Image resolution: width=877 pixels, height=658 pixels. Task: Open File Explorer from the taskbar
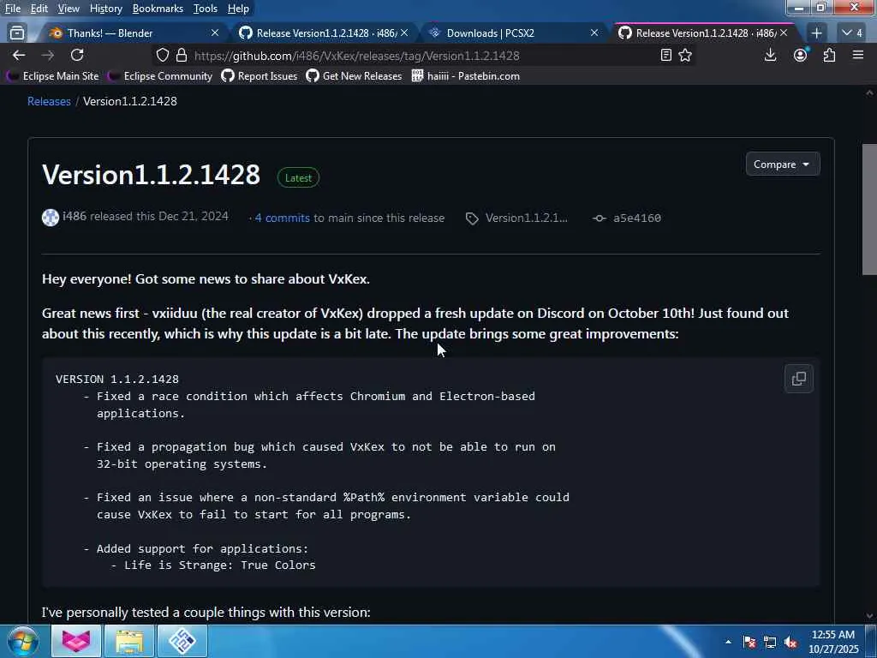tap(130, 641)
